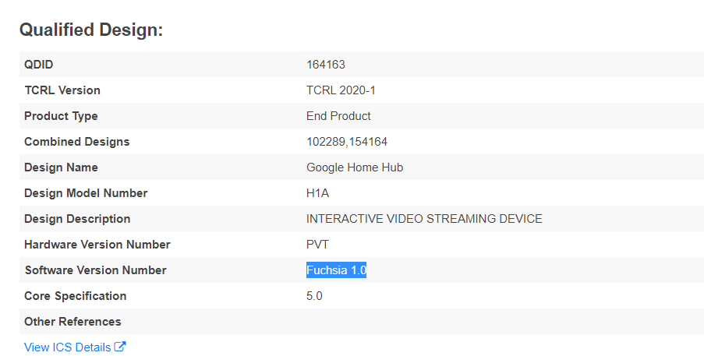Click the PVT hardware version value
This screenshot has height=356, width=704.
[x=318, y=245]
